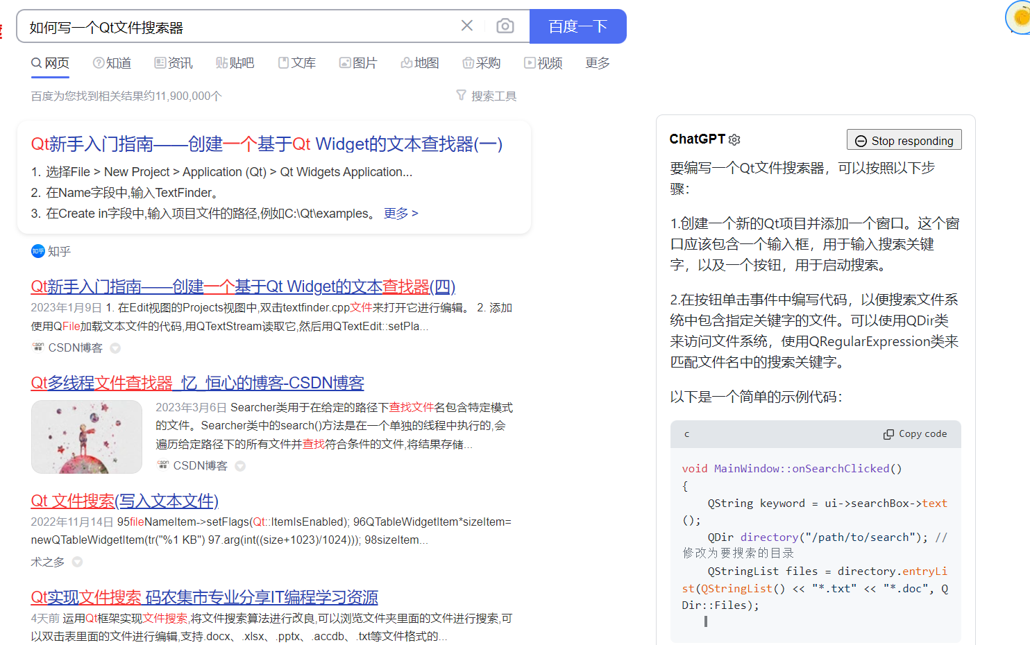The height and width of the screenshot is (645, 1030).
Task: Click the first CSDN logo icon
Action: pos(38,347)
